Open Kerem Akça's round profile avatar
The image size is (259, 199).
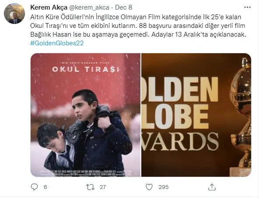14,14
